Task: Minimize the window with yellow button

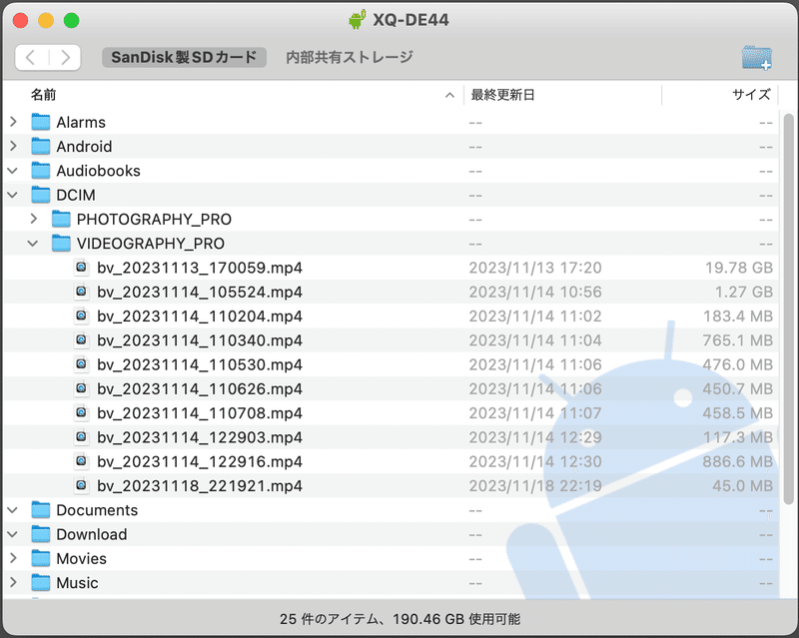Action: [x=46, y=20]
